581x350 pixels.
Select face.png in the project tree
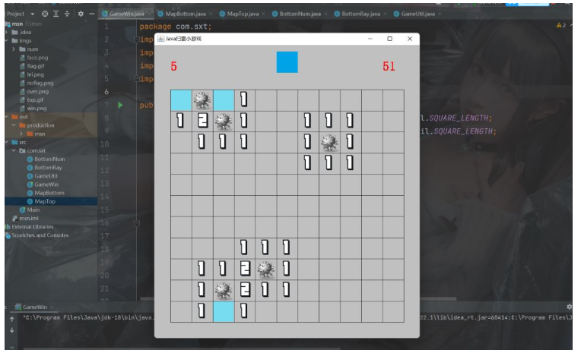37,58
